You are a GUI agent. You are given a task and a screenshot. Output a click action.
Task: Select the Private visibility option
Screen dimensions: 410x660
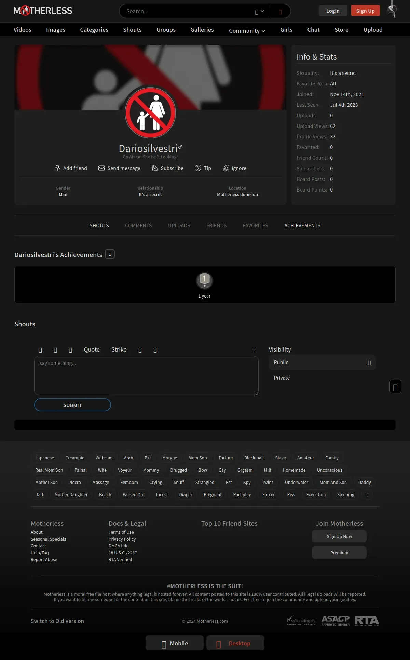pyautogui.click(x=322, y=378)
